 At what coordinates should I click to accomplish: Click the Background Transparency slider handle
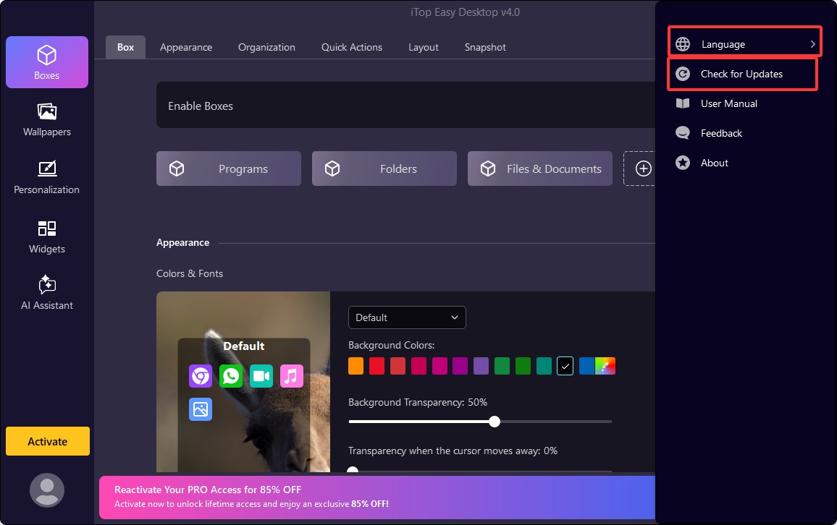pyautogui.click(x=495, y=422)
